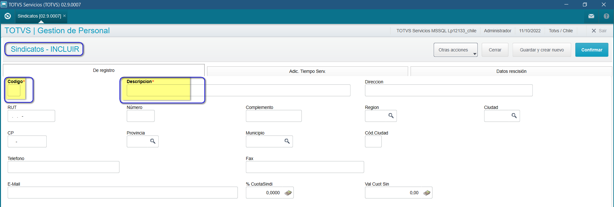Switch to De registro tab
Viewport: 614px width, 207px height.
point(104,70)
